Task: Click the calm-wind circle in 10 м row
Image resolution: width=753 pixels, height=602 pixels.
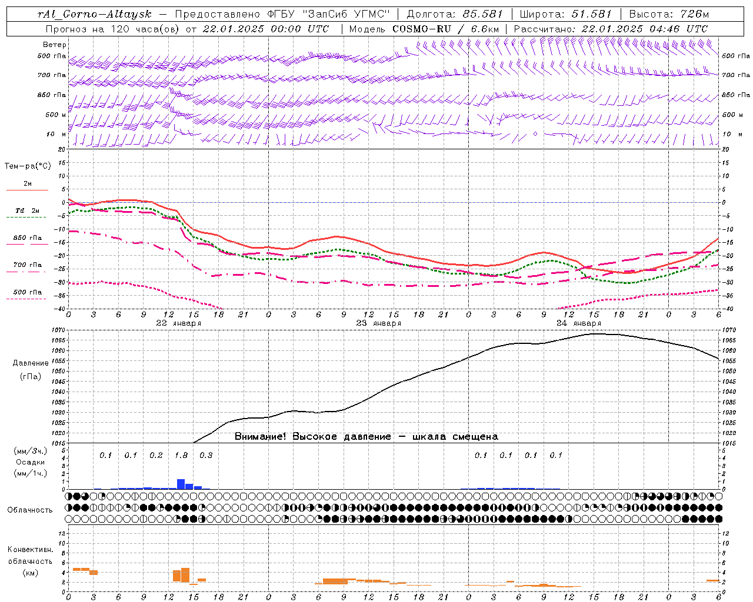Action: pos(535,134)
